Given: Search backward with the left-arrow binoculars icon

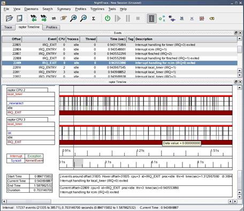Looking at the screenshot, I should tap(34, 18).
